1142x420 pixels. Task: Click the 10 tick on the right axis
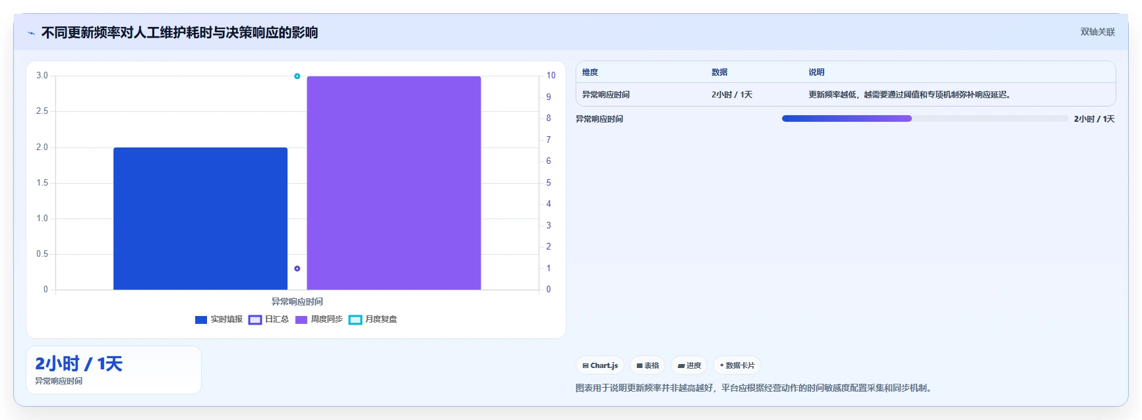551,76
